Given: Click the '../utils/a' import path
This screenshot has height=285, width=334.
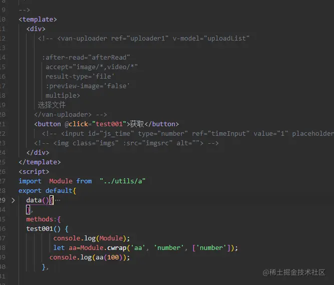Looking at the screenshot, I should pos(123,181).
